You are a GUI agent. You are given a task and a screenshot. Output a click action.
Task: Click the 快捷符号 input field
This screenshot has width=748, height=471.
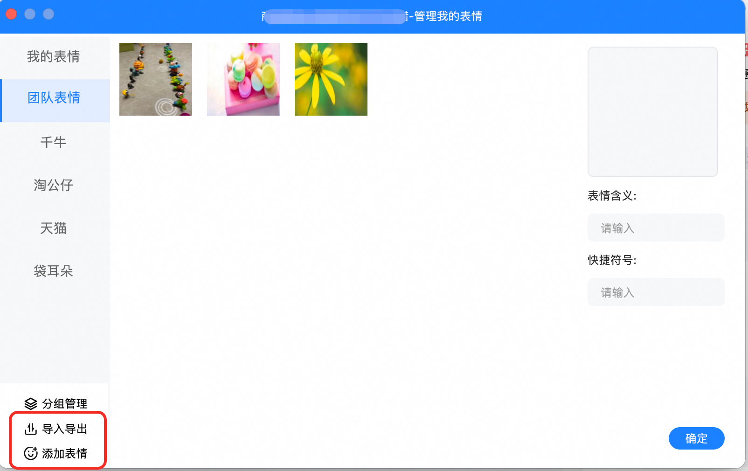[656, 292]
